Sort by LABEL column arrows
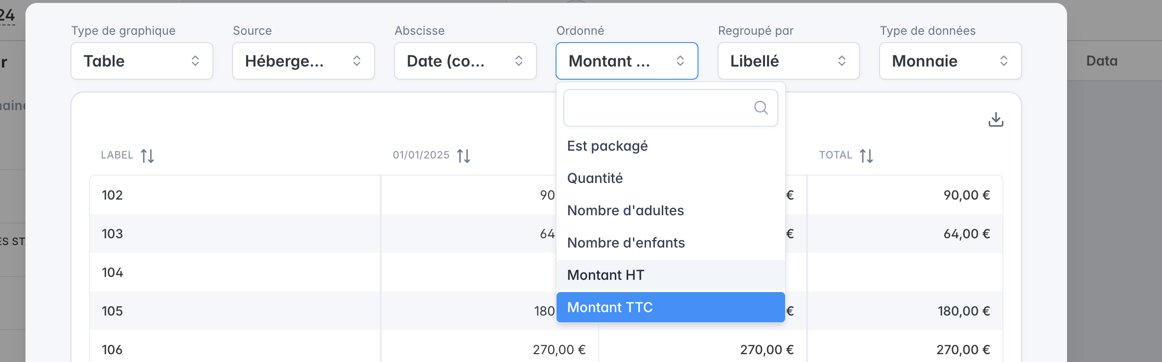This screenshot has height=362, width=1162. tap(147, 156)
